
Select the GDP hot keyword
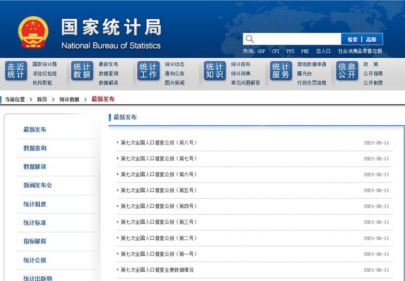261,51
